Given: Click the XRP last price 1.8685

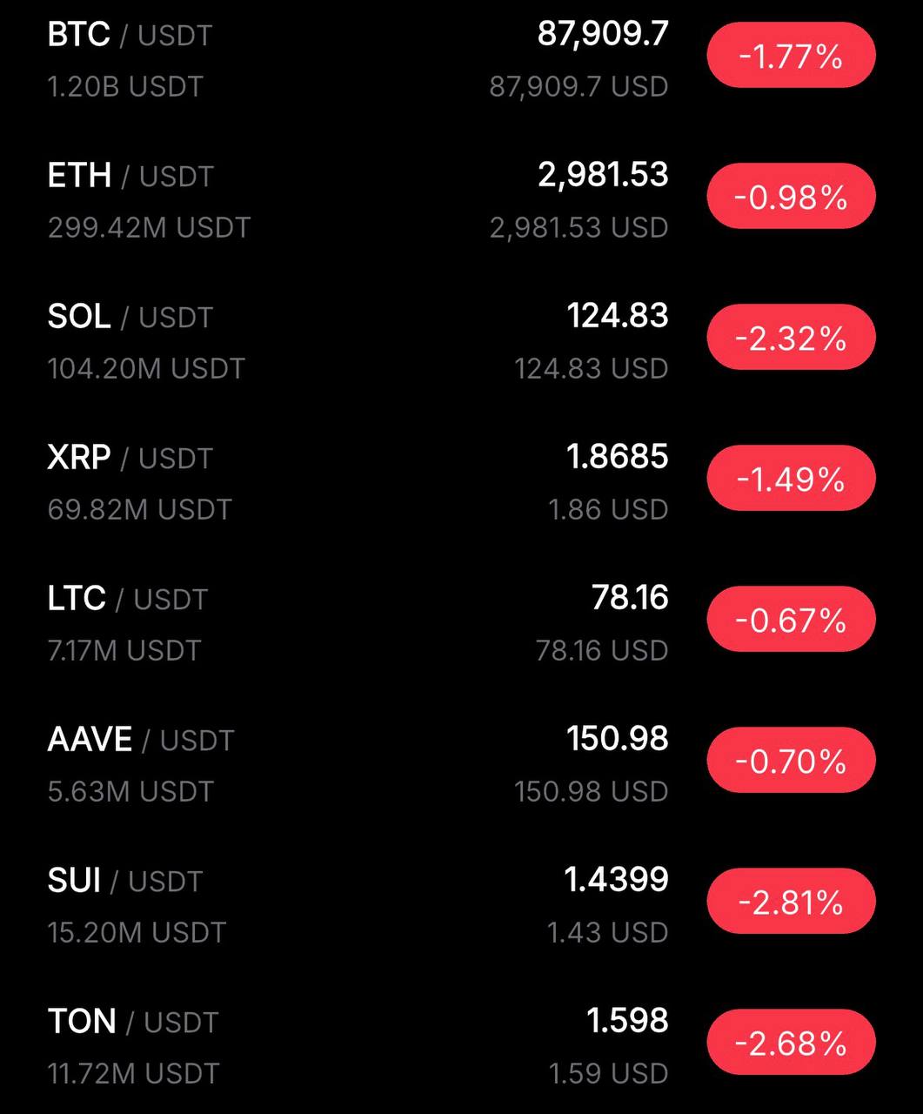Looking at the screenshot, I should [618, 457].
